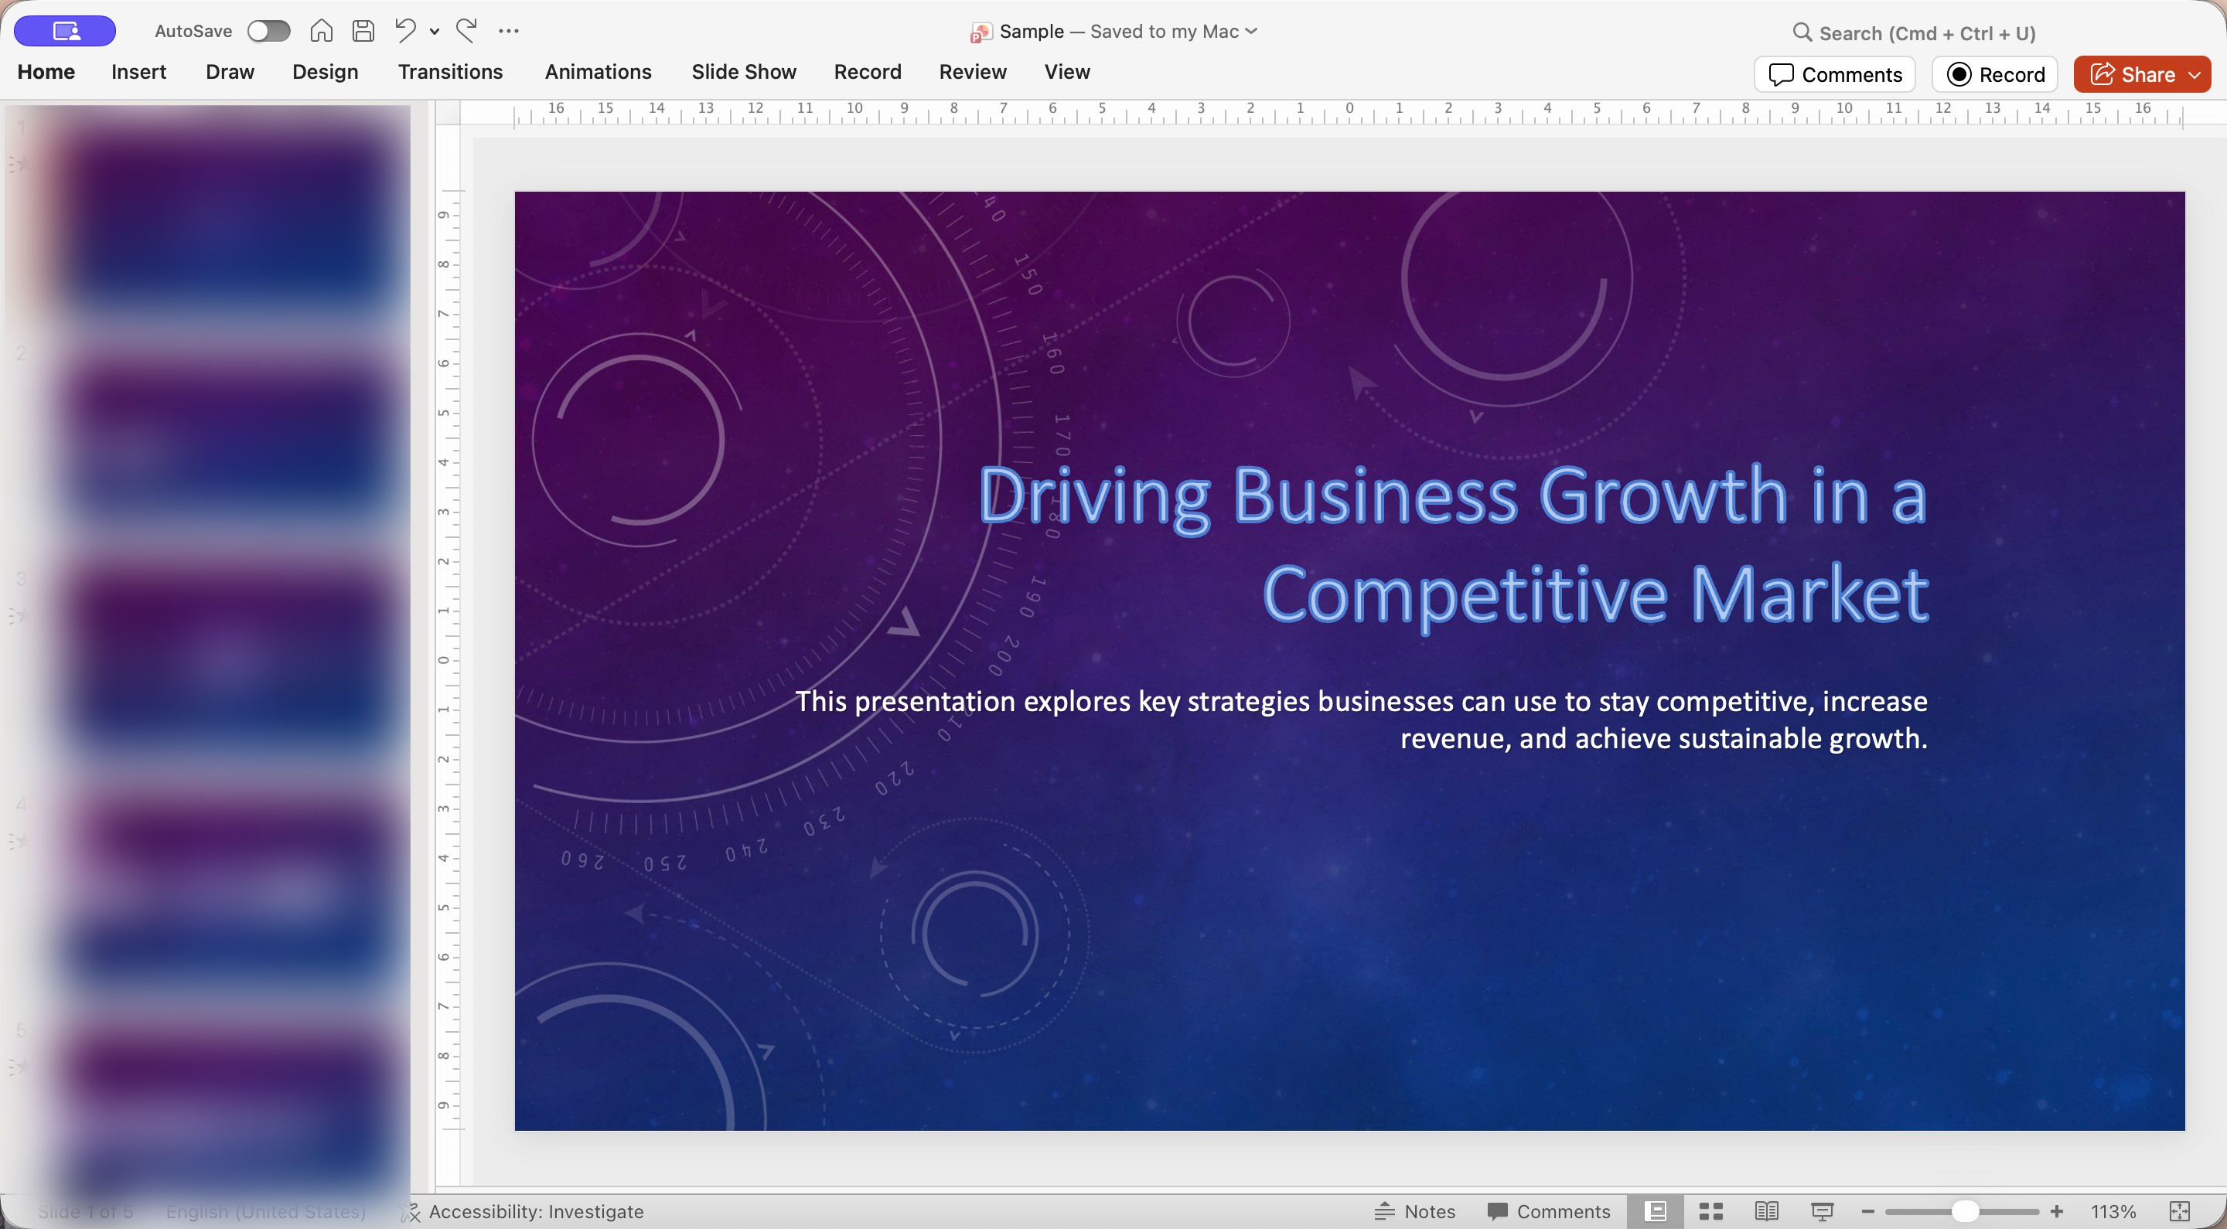Fit slide to current window
The height and width of the screenshot is (1229, 2227).
click(2180, 1211)
